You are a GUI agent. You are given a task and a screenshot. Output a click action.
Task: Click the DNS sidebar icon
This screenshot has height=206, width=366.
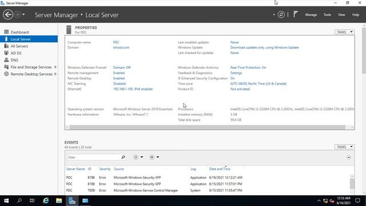pyautogui.click(x=6, y=60)
